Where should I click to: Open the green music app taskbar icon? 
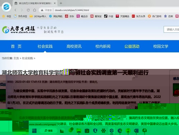pyautogui.click(x=128, y=131)
